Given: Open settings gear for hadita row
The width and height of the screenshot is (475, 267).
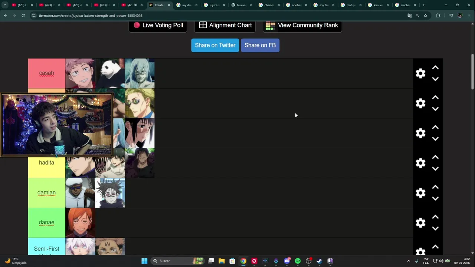Looking at the screenshot, I should 420,163.
